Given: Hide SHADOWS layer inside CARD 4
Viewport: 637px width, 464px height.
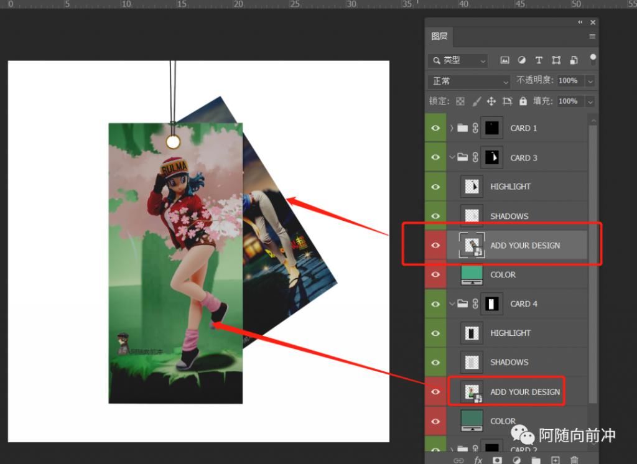Looking at the screenshot, I should [x=435, y=363].
